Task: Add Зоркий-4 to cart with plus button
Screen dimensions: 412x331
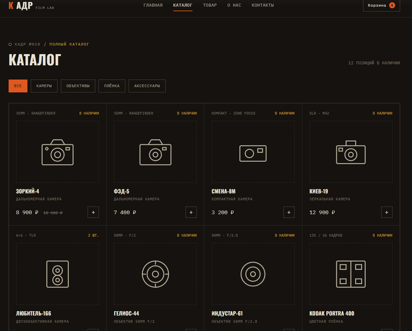Action: point(93,212)
